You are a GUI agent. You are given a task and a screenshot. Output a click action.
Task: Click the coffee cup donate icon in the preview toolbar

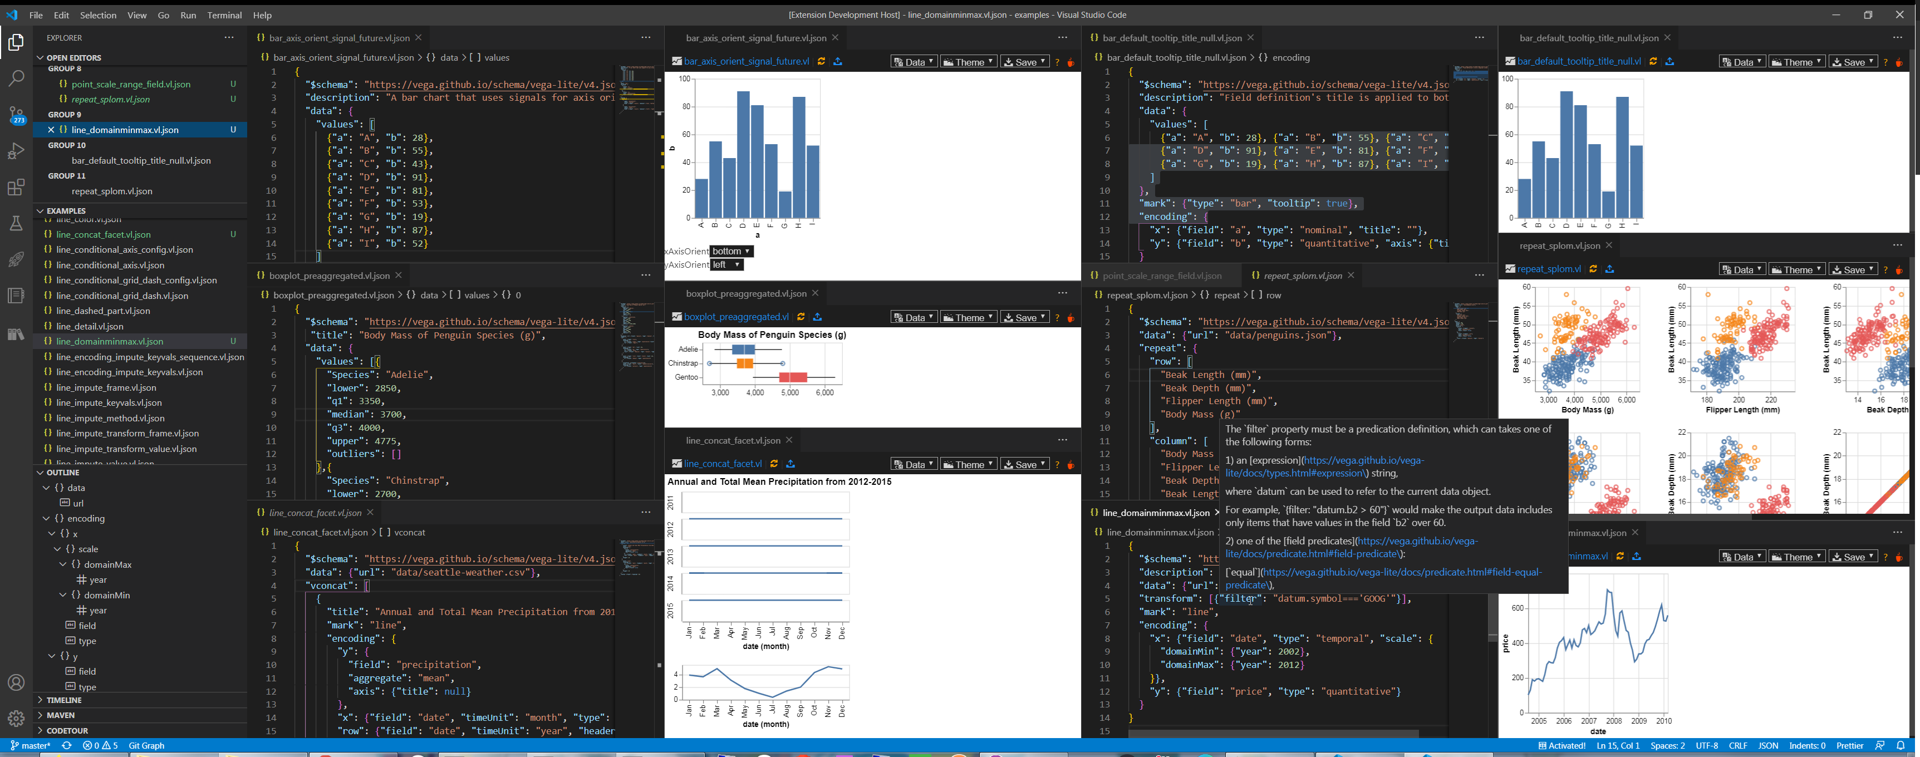pyautogui.click(x=1071, y=62)
